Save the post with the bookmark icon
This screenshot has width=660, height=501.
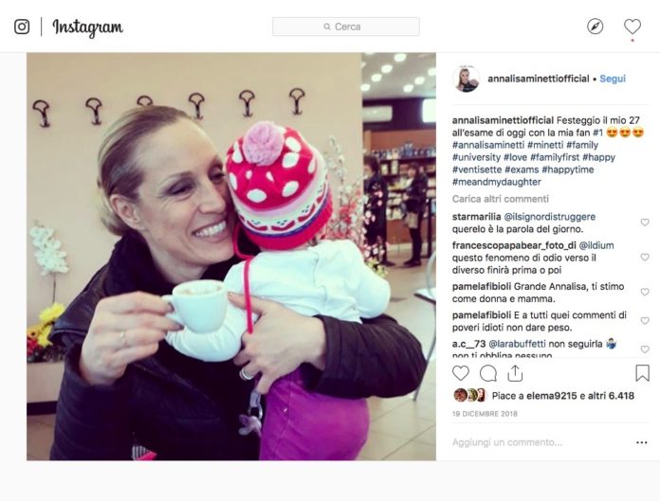(x=642, y=373)
